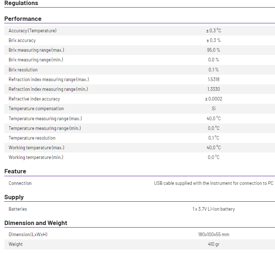Click the 95,0 % Brix max value

pos(214,50)
